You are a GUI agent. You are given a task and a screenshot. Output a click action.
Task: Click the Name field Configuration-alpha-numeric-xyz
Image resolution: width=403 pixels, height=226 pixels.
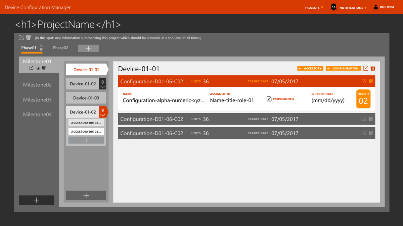(163, 100)
